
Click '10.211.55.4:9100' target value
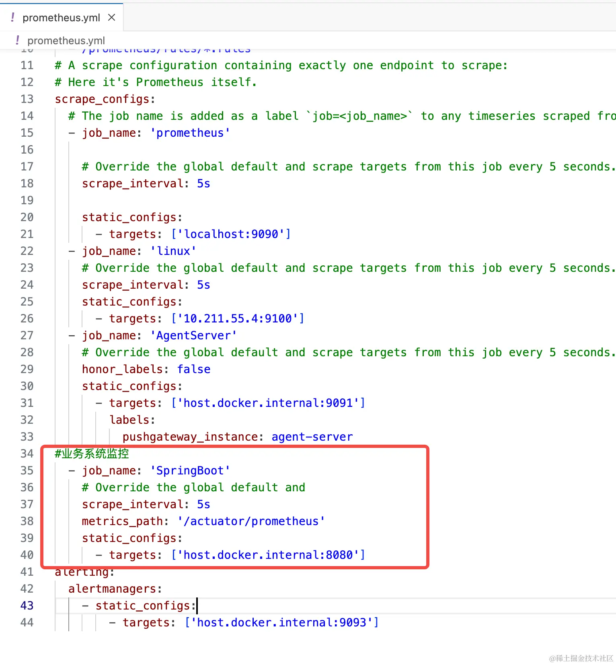[238, 318]
